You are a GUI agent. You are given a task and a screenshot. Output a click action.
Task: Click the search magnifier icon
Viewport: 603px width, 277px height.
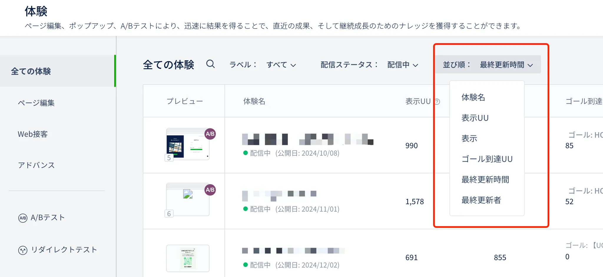[x=210, y=64]
